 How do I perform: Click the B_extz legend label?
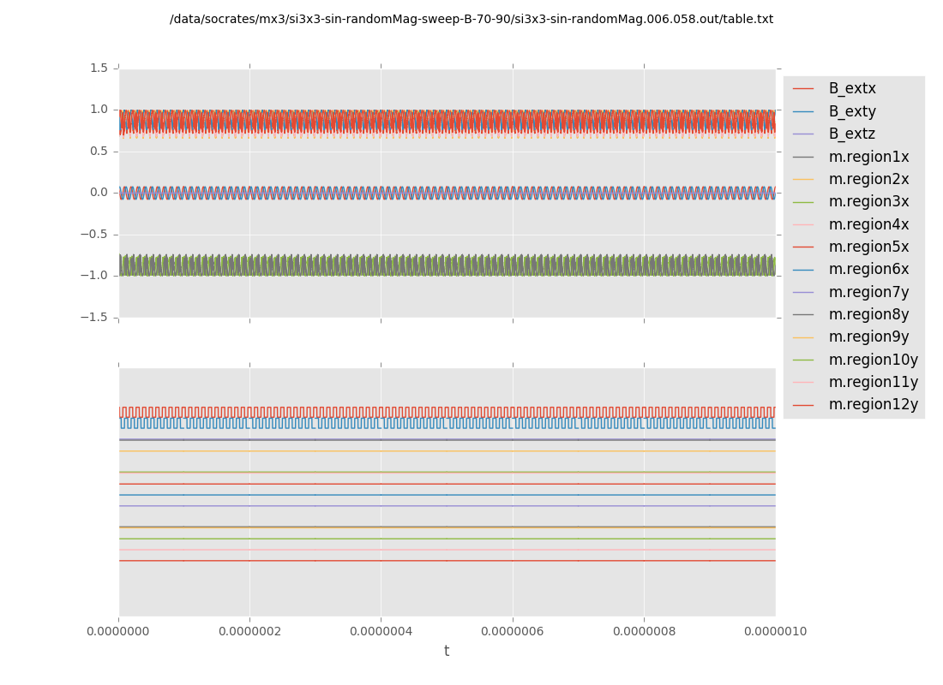(851, 134)
